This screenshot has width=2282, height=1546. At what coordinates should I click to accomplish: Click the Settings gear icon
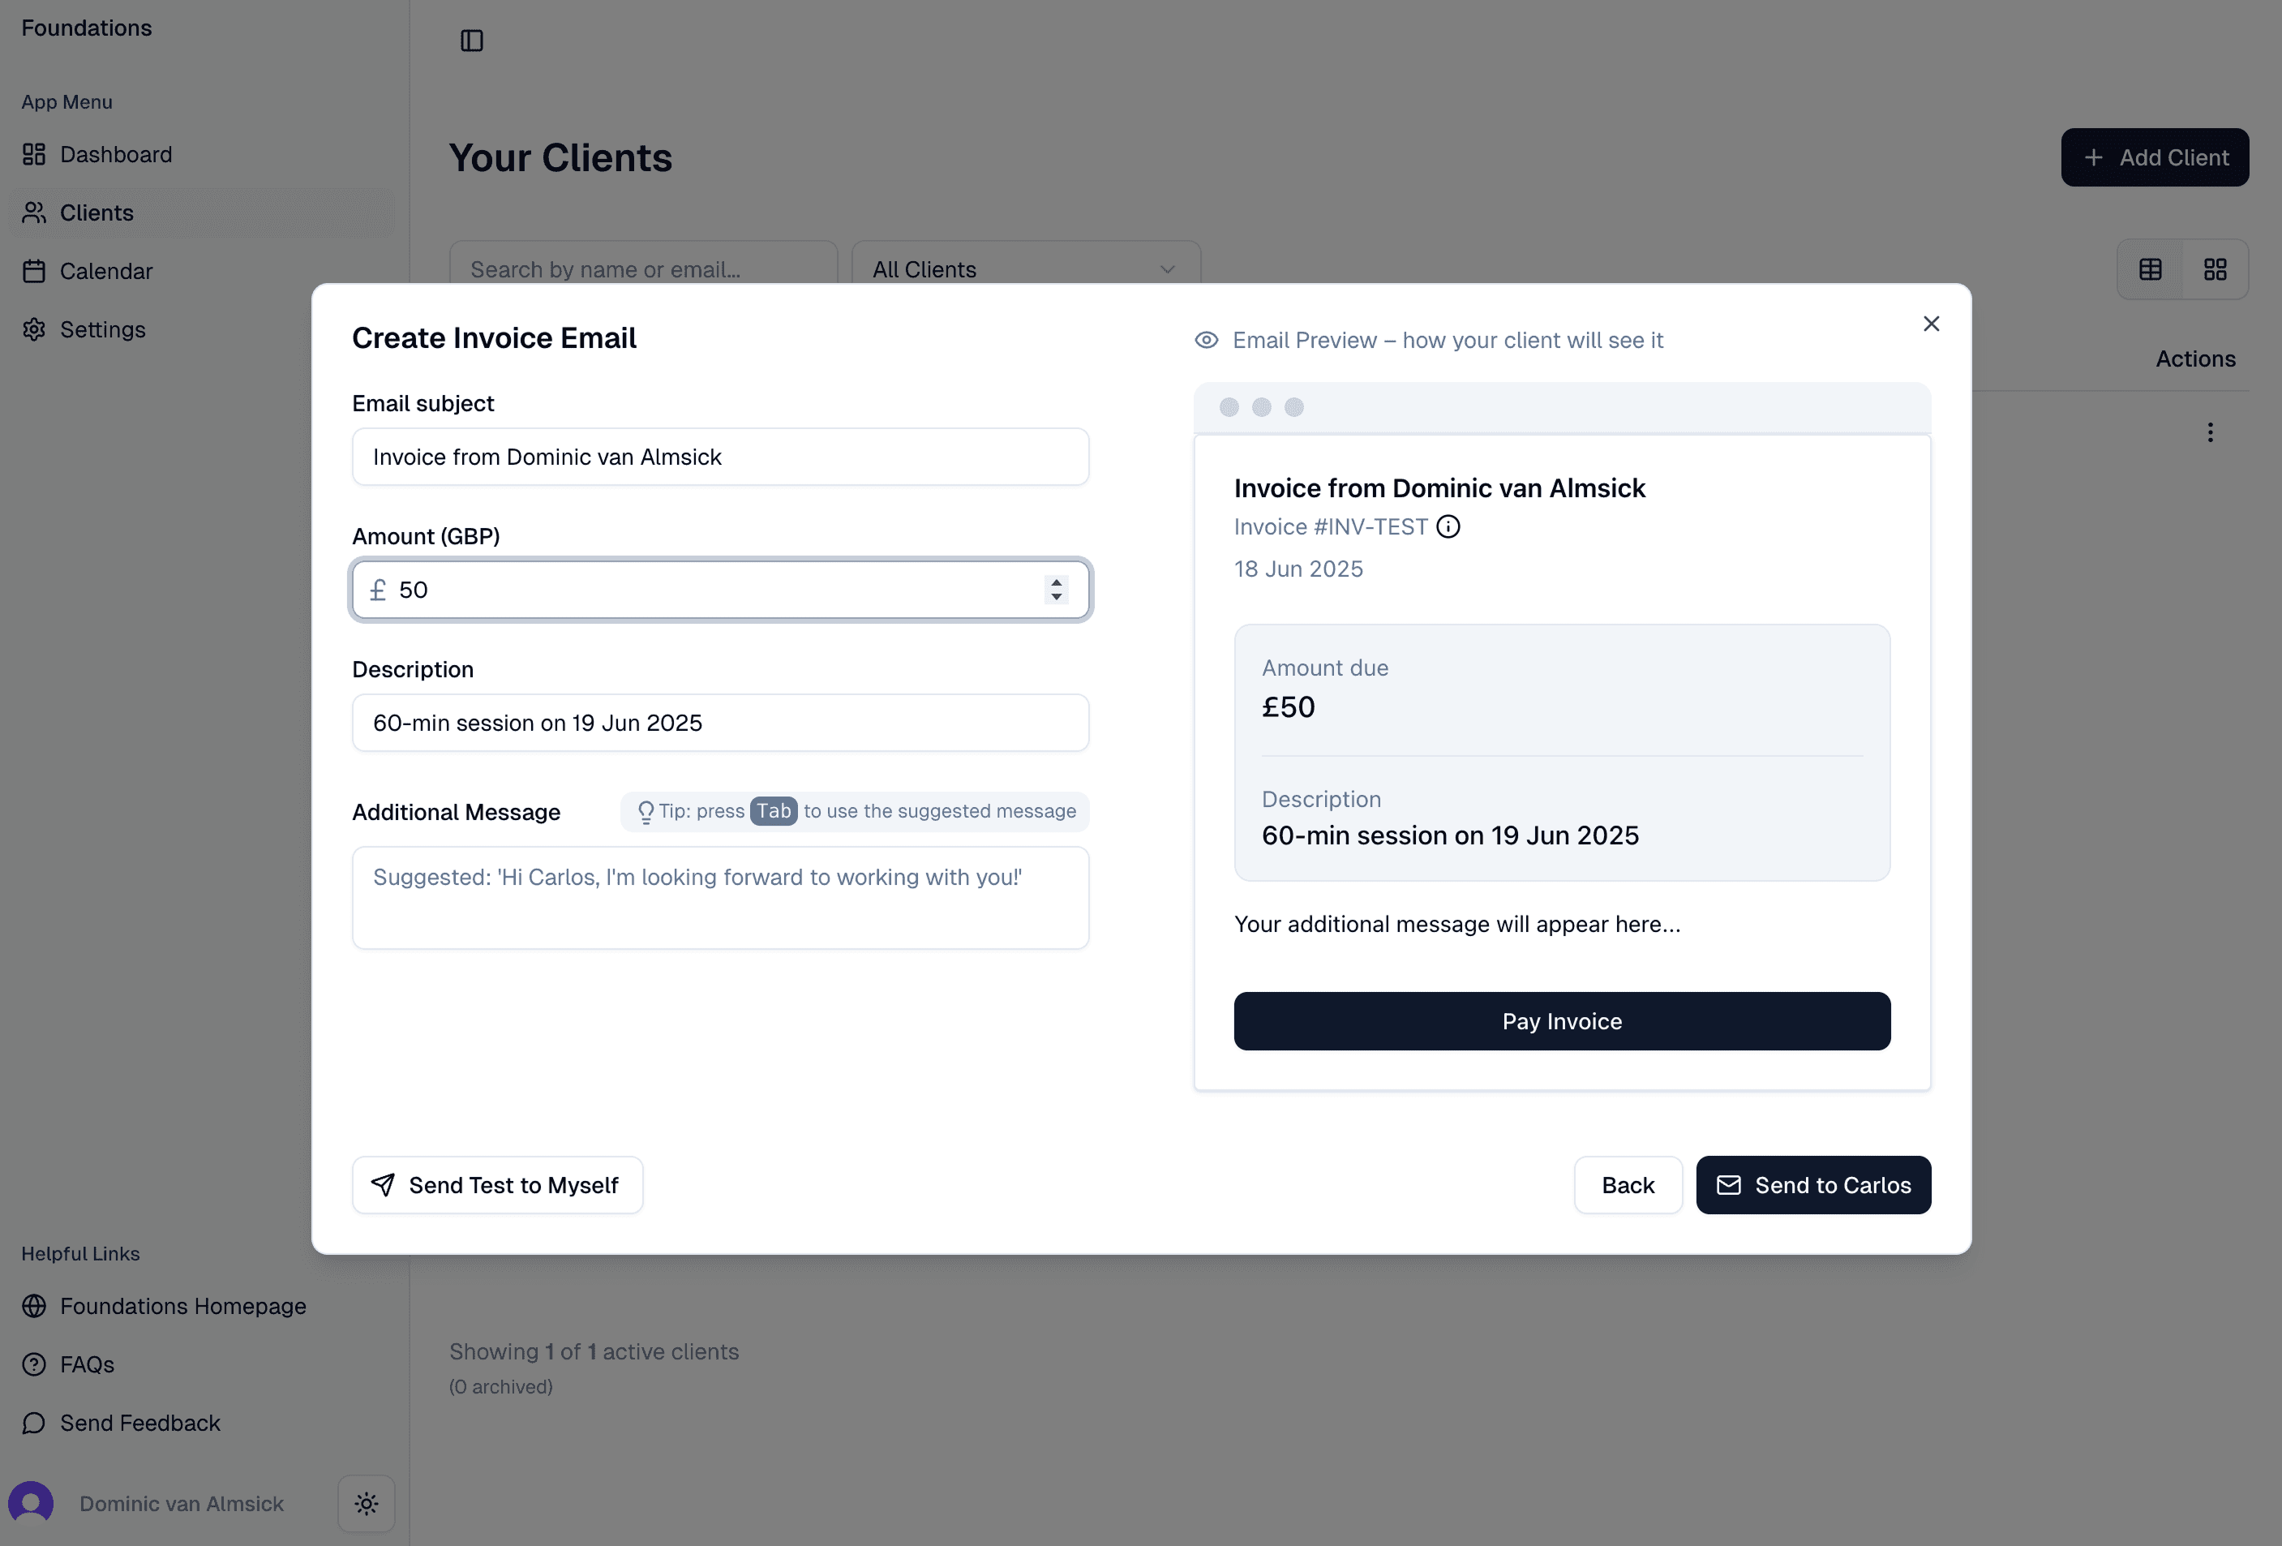tap(34, 329)
